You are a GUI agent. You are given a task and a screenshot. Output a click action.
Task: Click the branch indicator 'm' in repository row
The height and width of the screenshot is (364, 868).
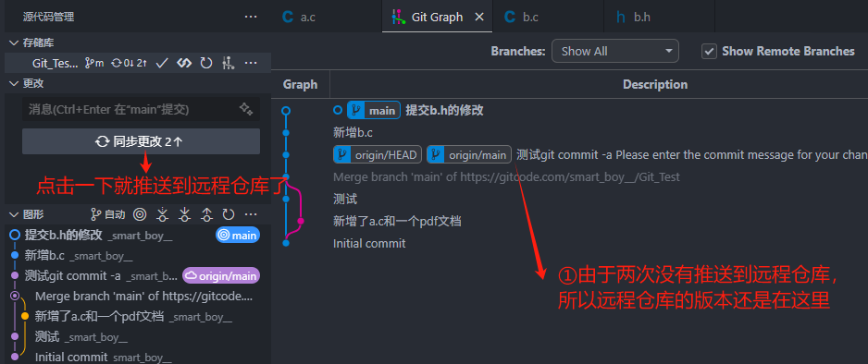(x=94, y=63)
